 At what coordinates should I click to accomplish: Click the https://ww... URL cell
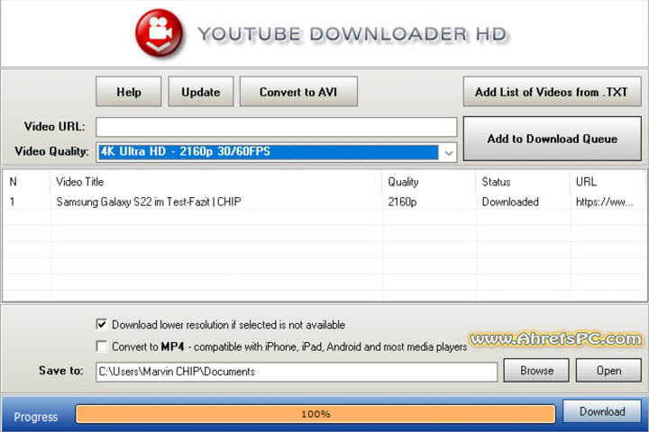click(x=604, y=202)
